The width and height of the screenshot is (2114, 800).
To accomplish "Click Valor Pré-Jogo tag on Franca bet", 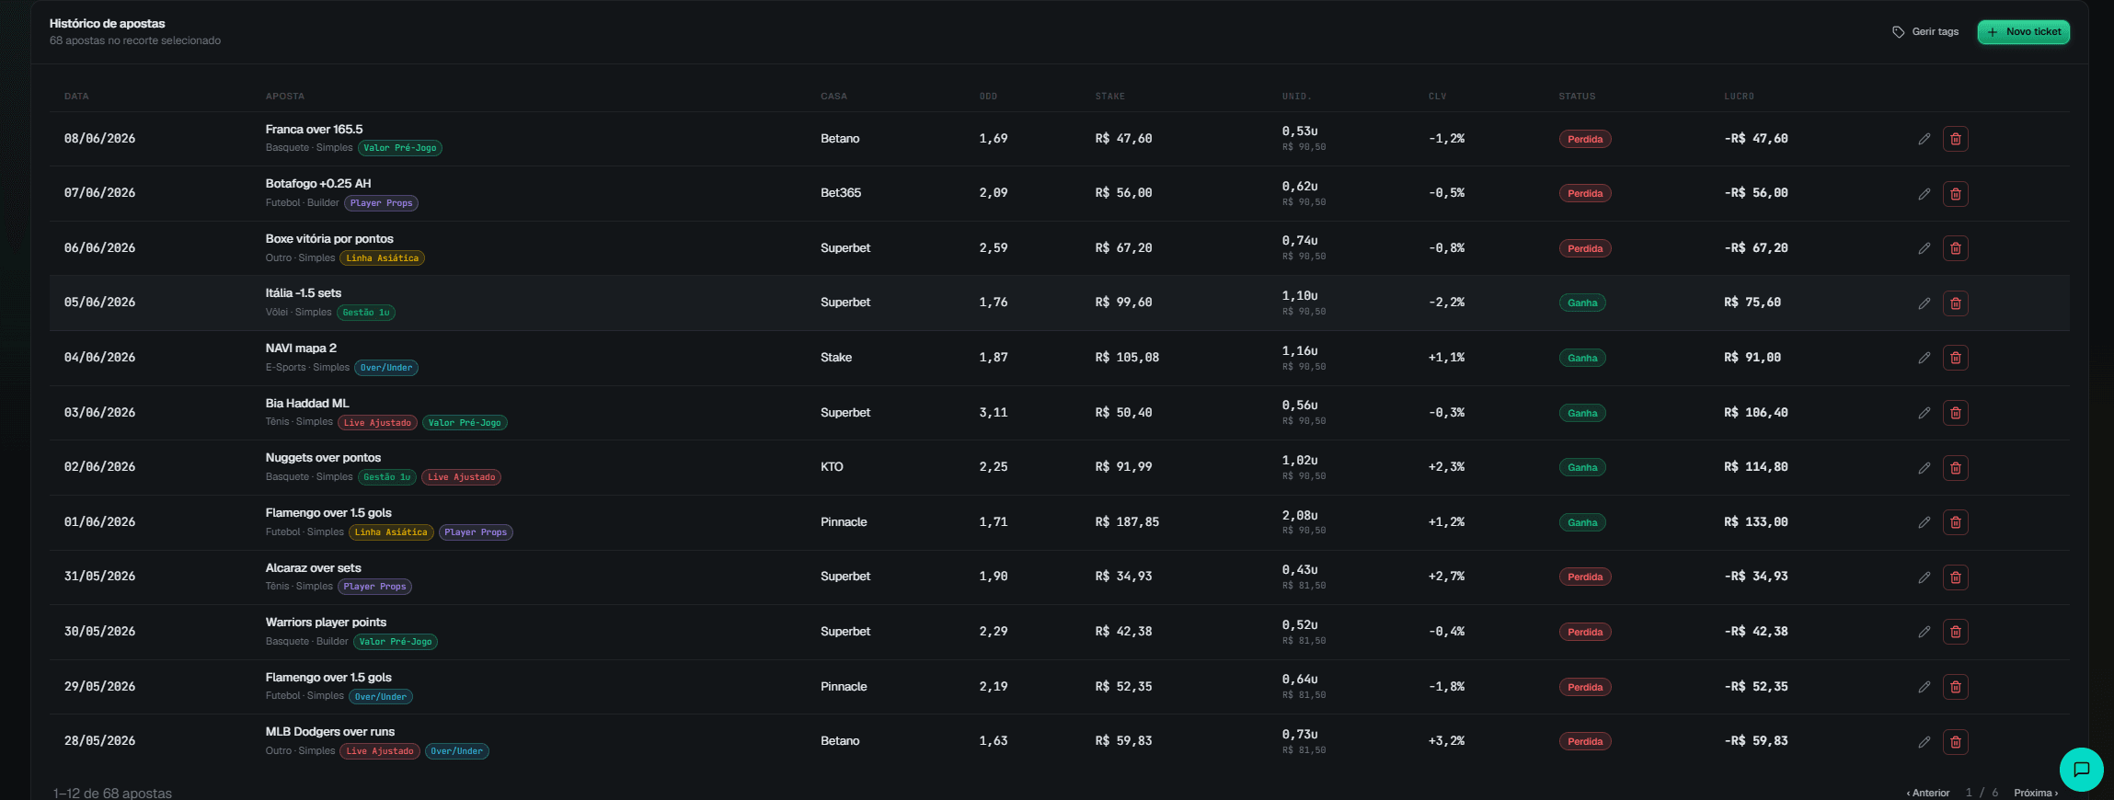I will point(399,148).
